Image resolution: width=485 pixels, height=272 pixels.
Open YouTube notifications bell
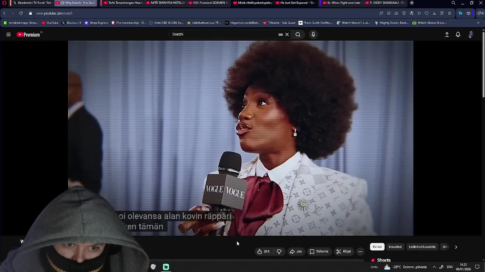pos(458,34)
